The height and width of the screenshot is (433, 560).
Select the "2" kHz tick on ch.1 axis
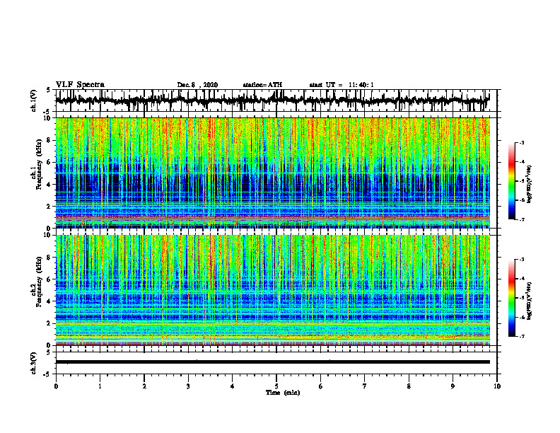coord(49,207)
